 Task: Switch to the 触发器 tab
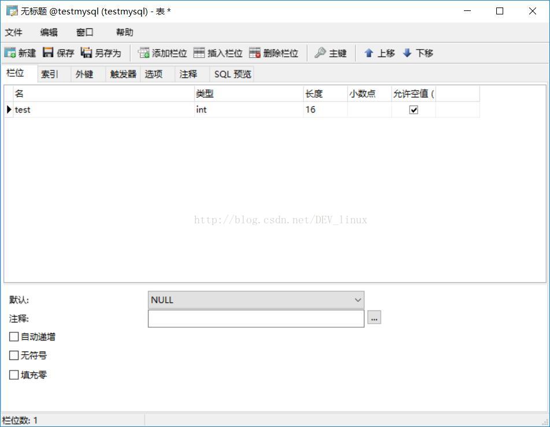pyautogui.click(x=123, y=74)
